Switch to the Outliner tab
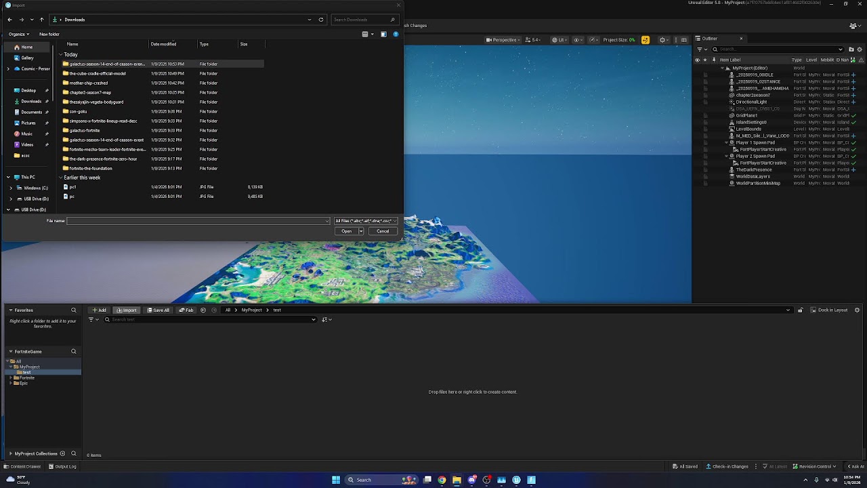The image size is (867, 488). click(x=709, y=39)
